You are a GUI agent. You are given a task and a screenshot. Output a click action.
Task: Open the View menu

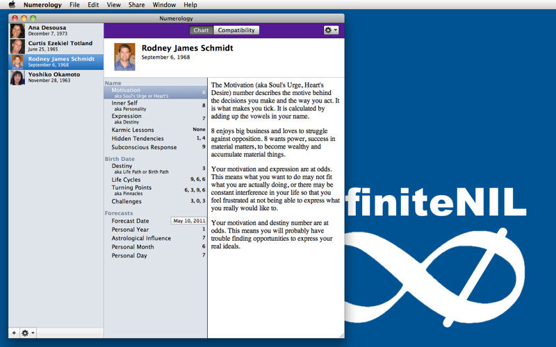tap(114, 5)
